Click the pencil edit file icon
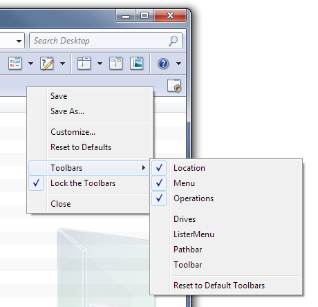The height and width of the screenshot is (307, 318). point(47,63)
